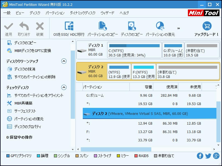Screen dimensions: 222x166
Task: Select the 19.53 GB unallocated row
Action: click(150, 104)
